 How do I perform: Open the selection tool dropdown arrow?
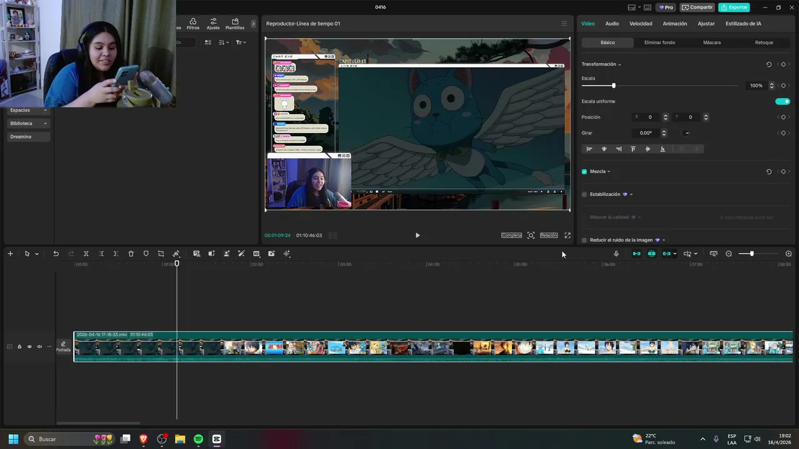pos(37,254)
